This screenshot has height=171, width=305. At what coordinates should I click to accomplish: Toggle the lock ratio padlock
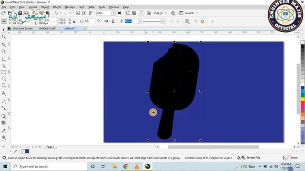(x=74, y=21)
